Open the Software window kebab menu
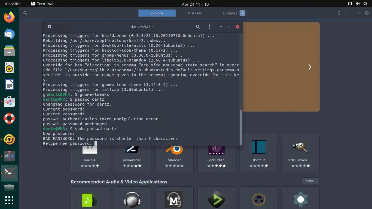 [x=339, y=13]
